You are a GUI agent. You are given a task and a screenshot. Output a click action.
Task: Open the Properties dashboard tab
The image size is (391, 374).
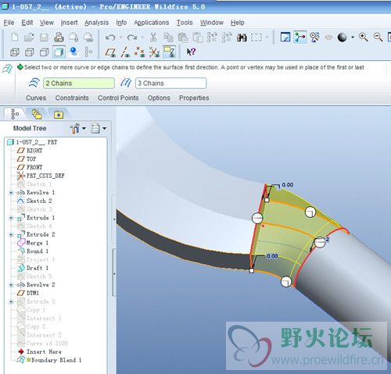(x=194, y=98)
